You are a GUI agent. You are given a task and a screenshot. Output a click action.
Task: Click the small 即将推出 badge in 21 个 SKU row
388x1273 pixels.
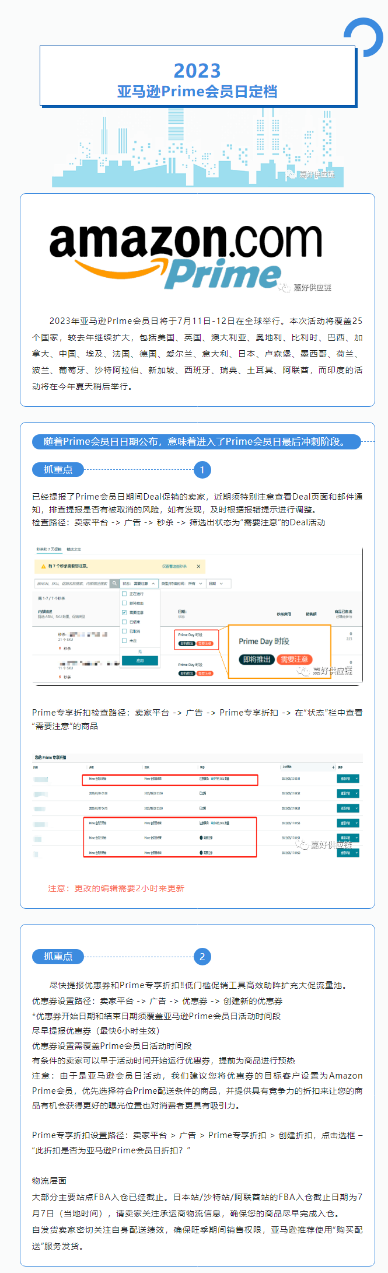[x=187, y=643]
